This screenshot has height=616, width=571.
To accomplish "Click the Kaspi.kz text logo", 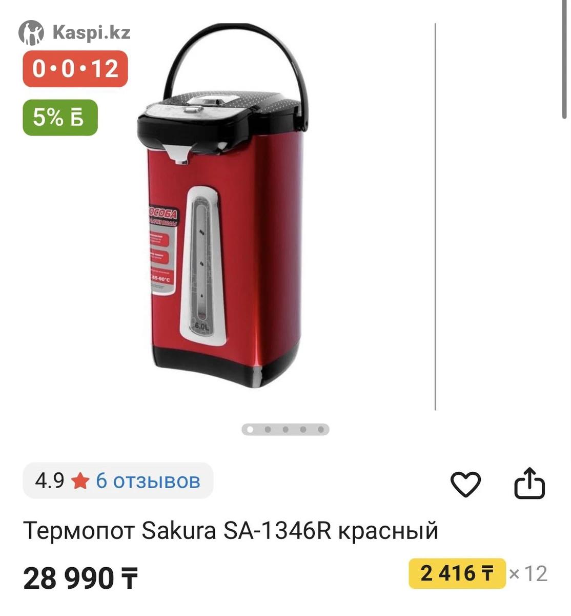I will (91, 33).
